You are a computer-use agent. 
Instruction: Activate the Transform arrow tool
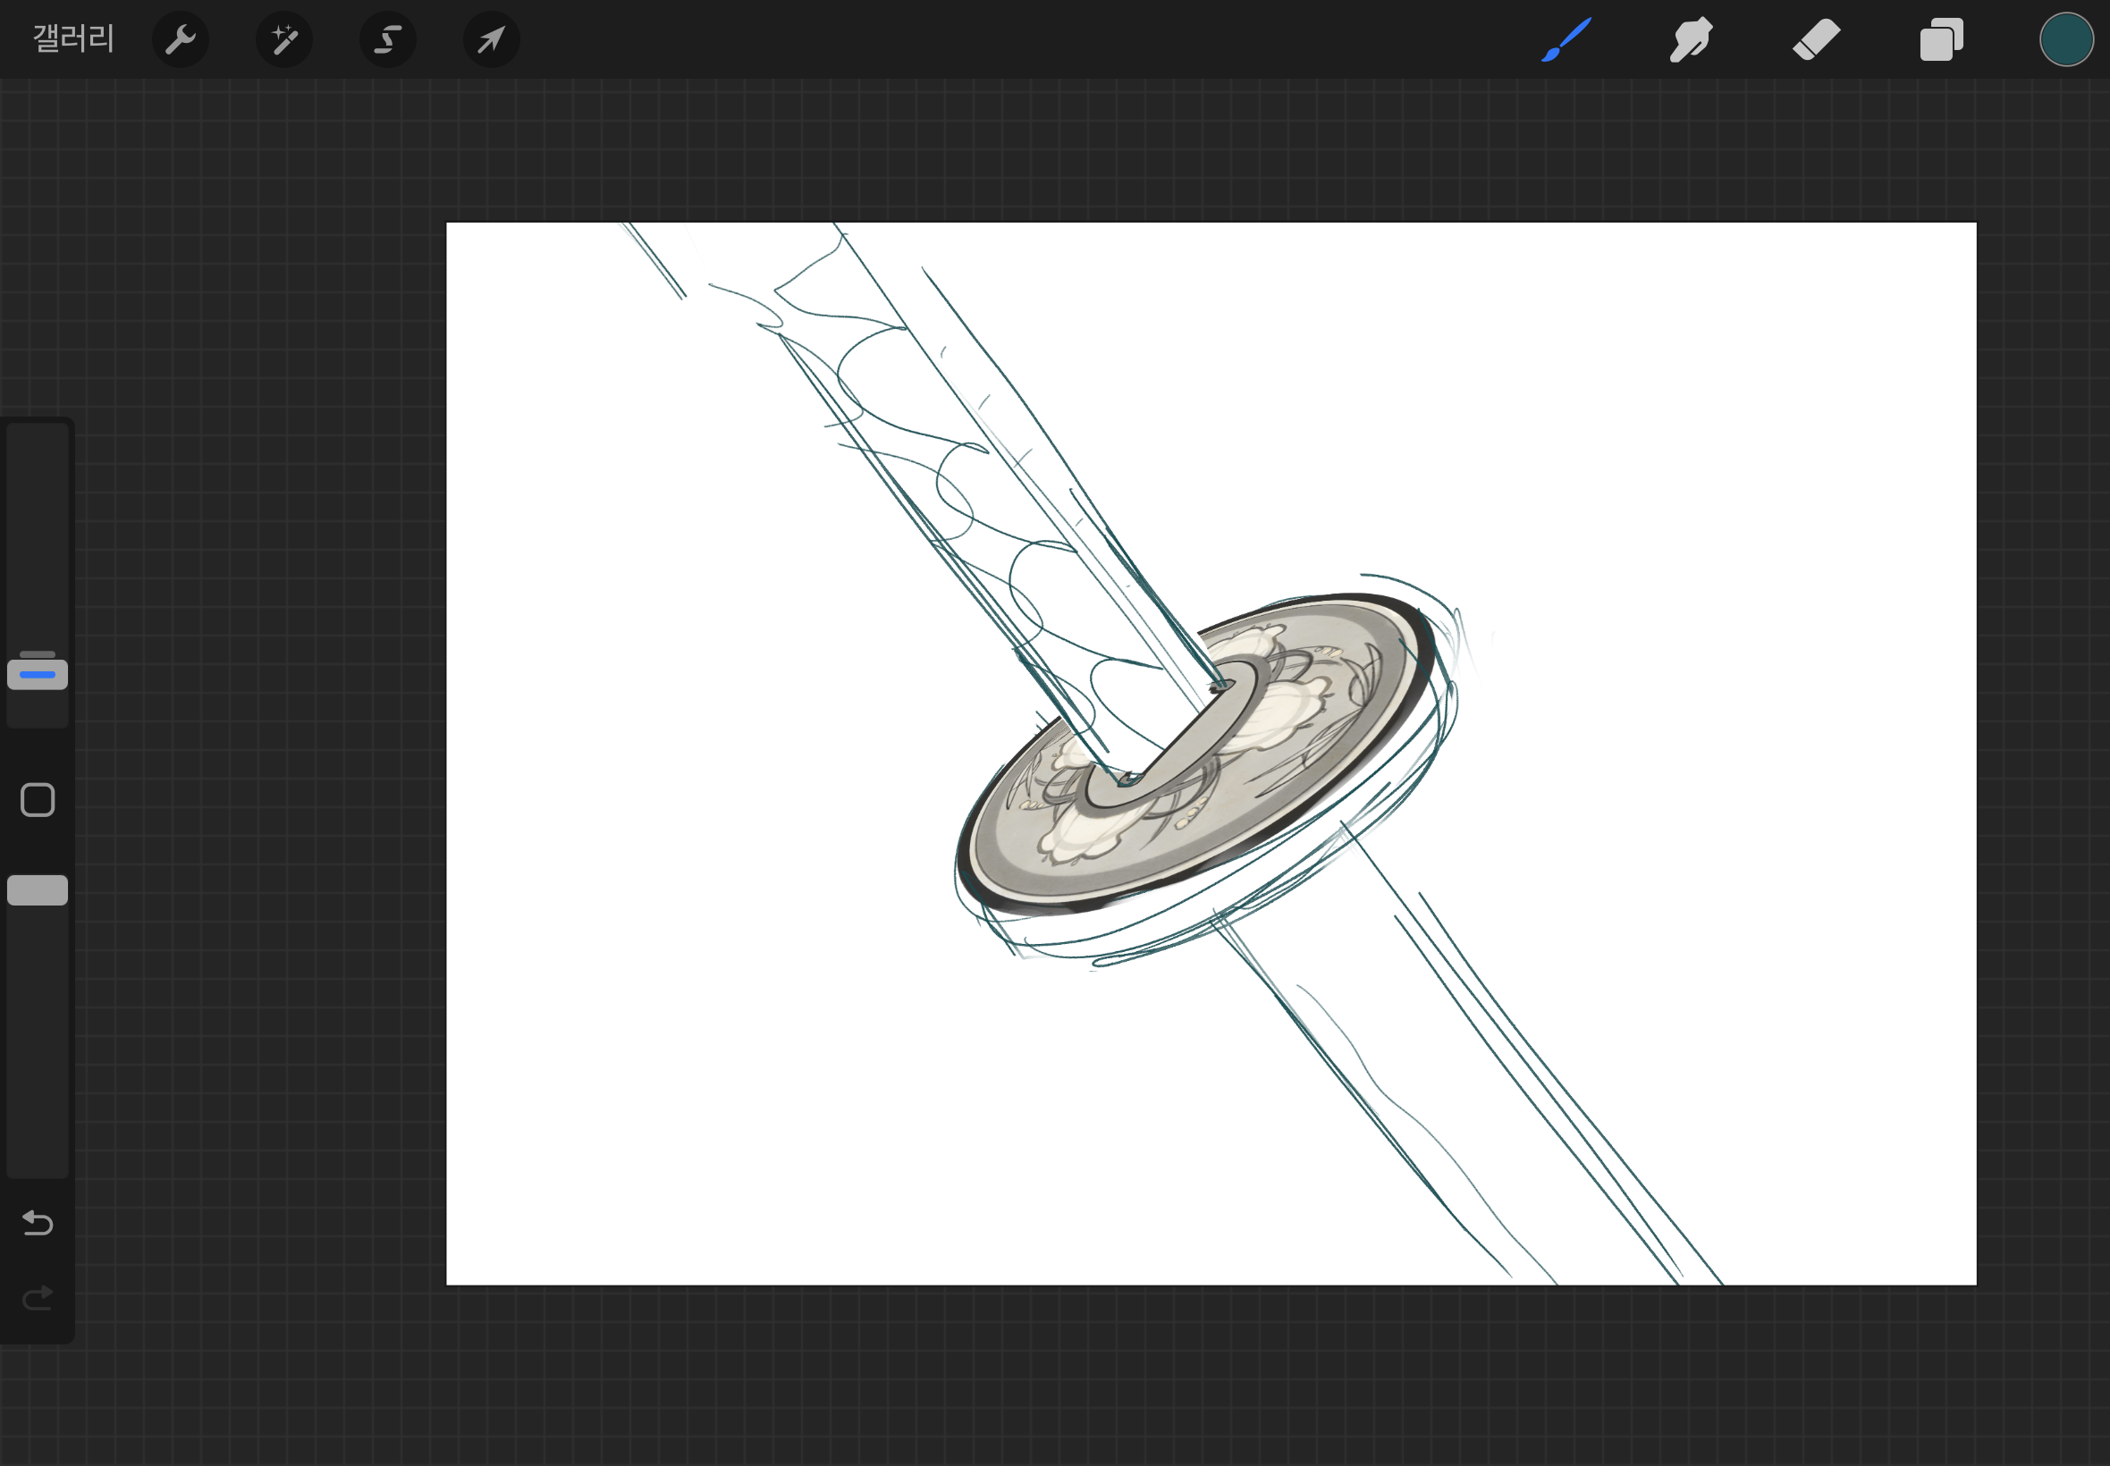492,39
